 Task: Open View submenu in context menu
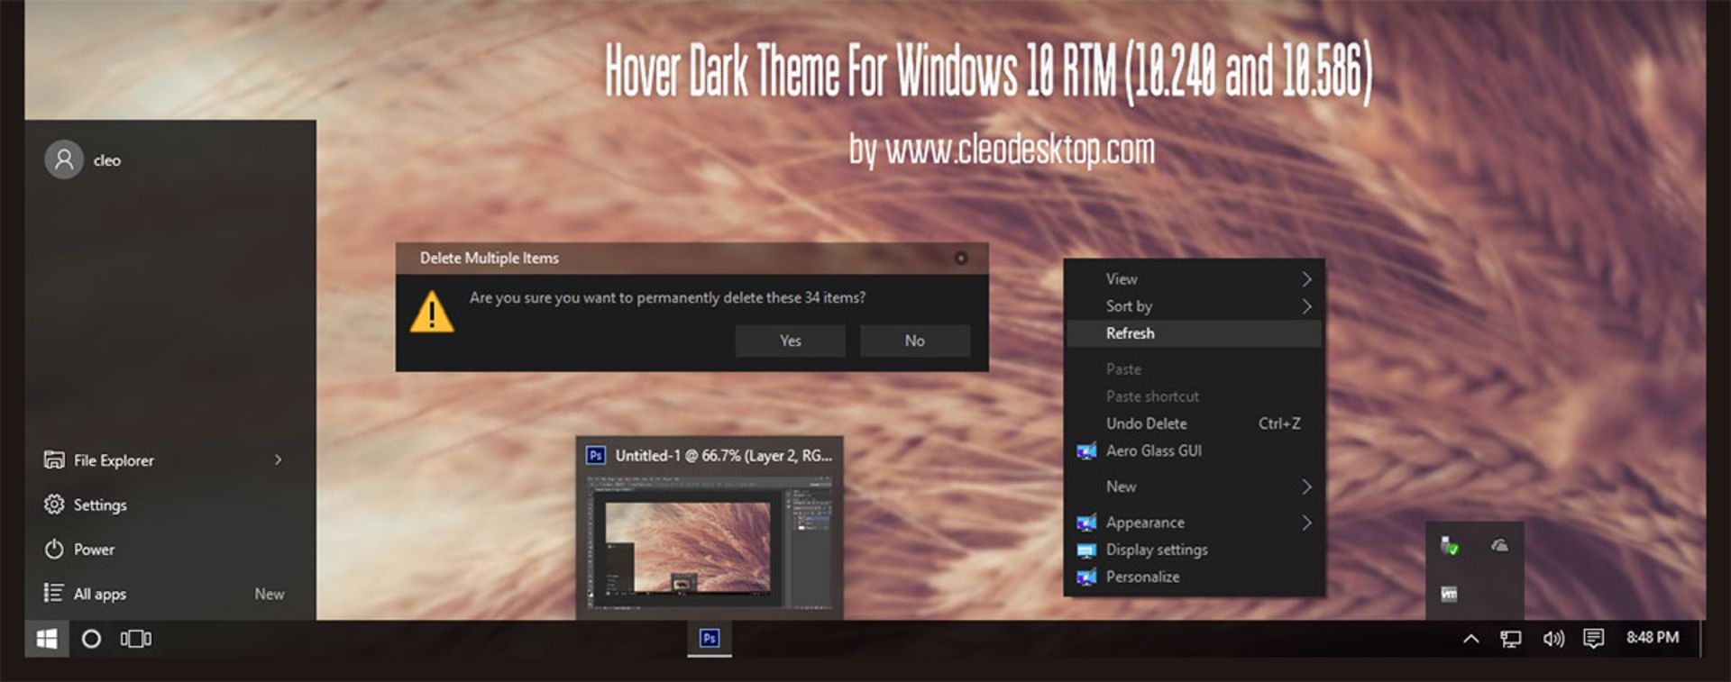coord(1194,279)
